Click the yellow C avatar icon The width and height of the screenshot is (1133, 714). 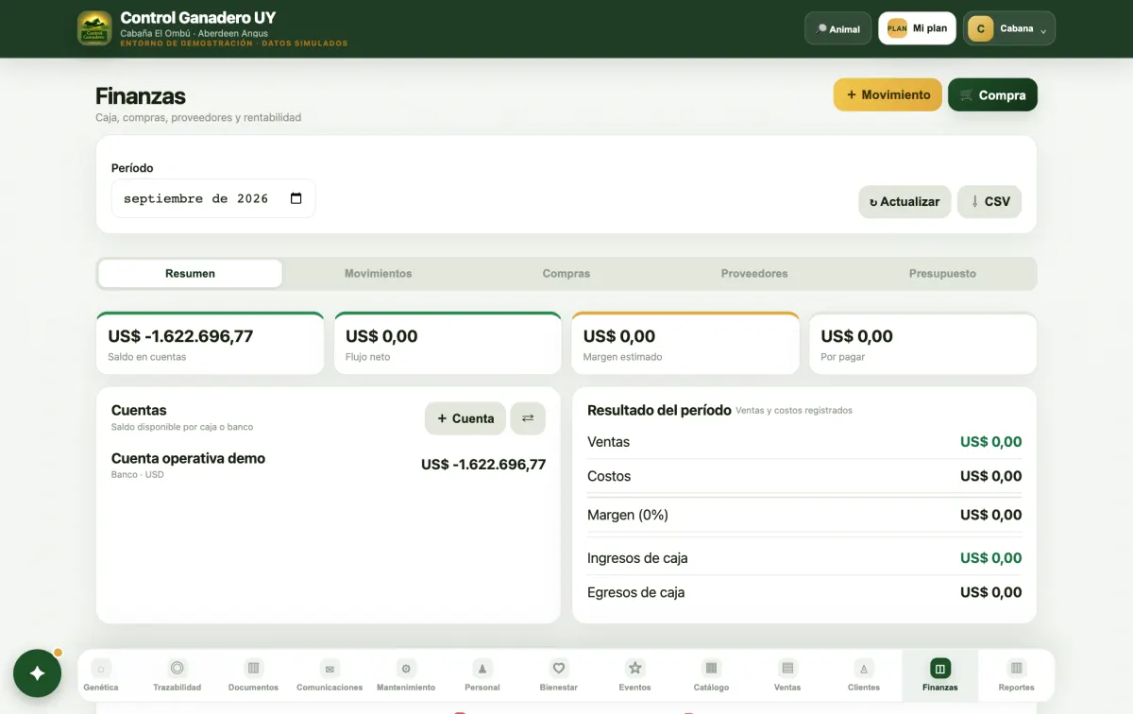point(980,29)
